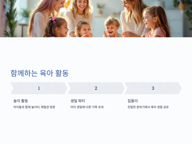Click the small potted plant on background shelf
This screenshot has height=144, width=192.
(101, 10)
